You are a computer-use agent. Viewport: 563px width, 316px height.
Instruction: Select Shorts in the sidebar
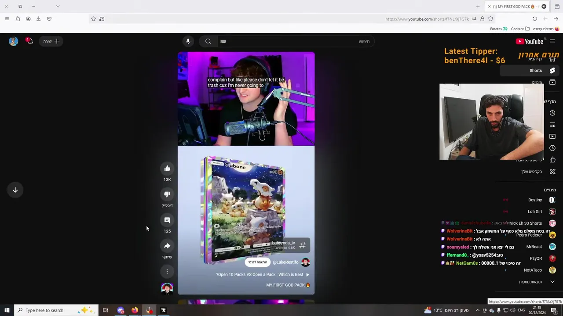point(530,71)
